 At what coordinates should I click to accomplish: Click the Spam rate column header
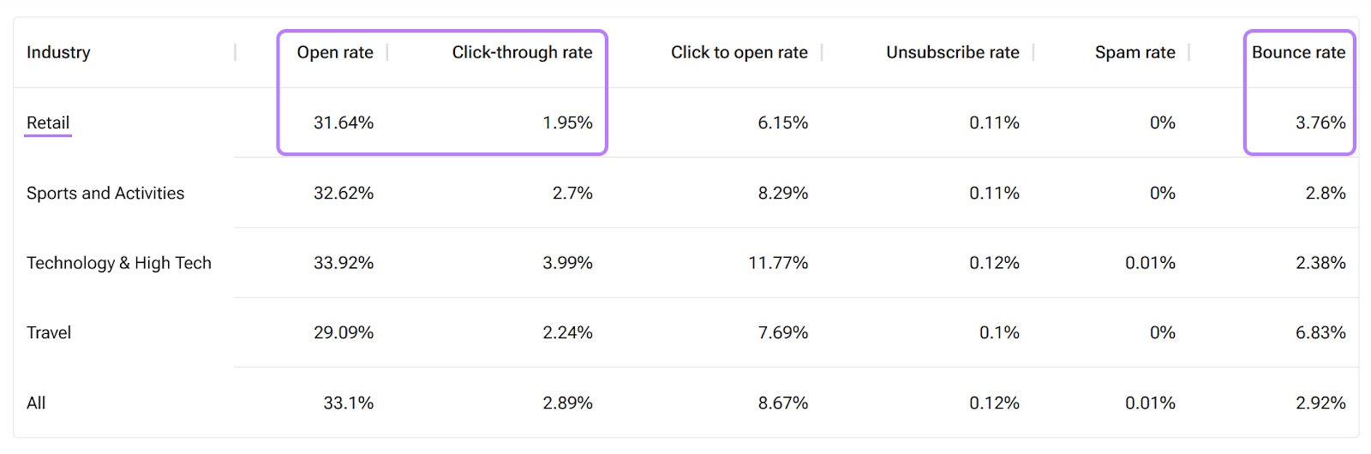1135,52
